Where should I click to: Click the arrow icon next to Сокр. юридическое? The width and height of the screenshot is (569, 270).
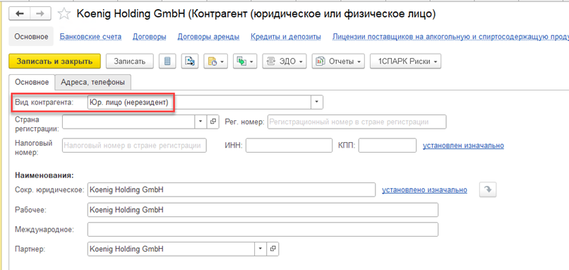488,189
